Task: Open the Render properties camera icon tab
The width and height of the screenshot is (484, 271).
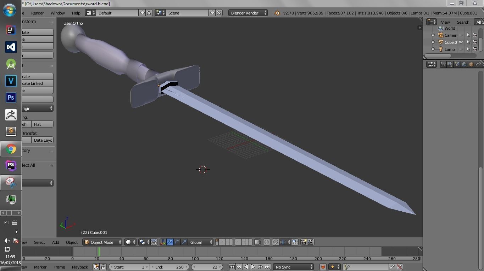Action: point(443,64)
